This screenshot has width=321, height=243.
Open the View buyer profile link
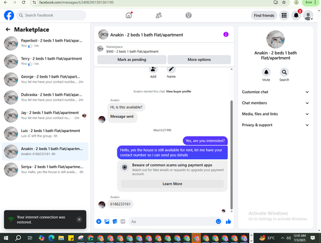point(178,92)
